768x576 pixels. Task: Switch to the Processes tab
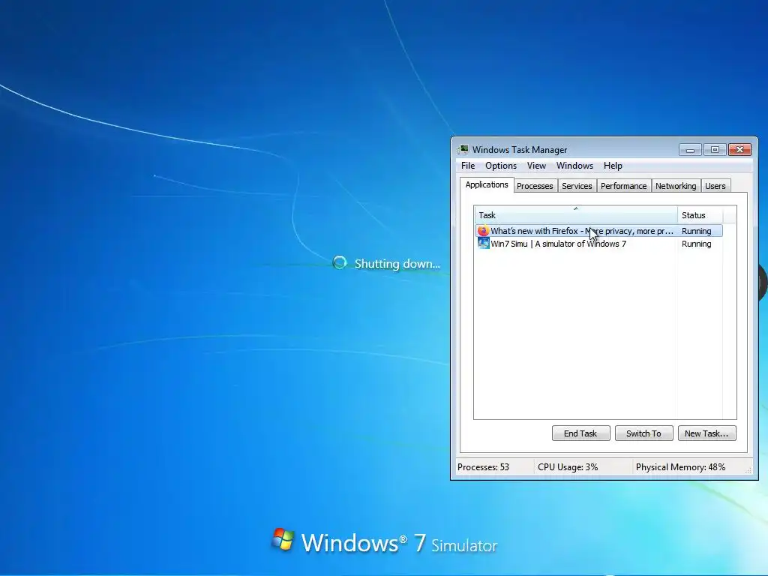pos(535,186)
